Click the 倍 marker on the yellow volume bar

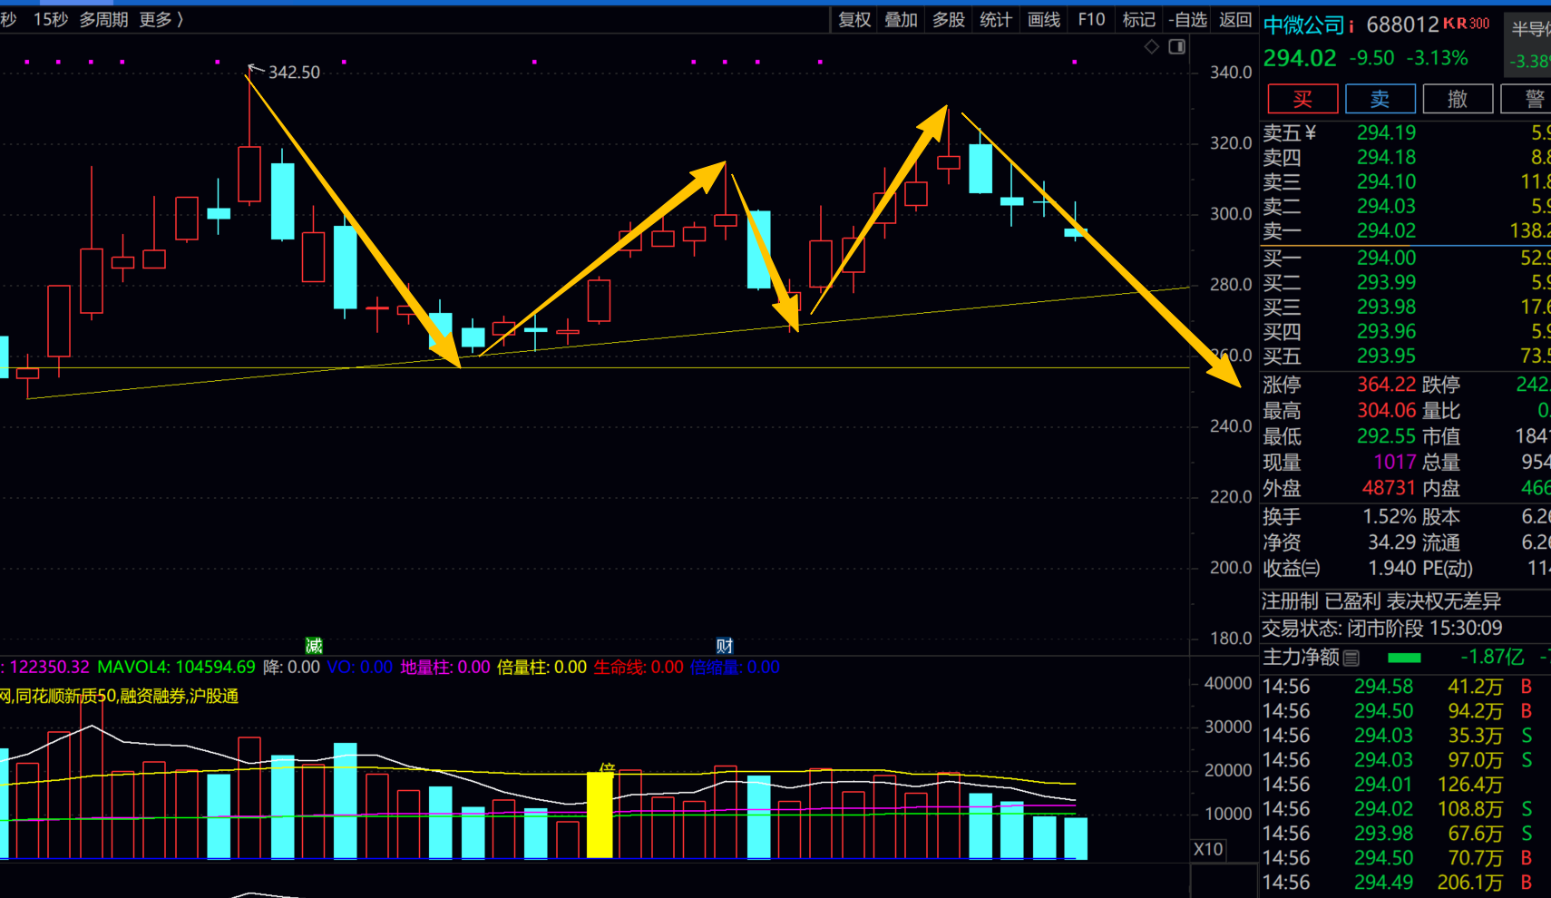coord(607,769)
